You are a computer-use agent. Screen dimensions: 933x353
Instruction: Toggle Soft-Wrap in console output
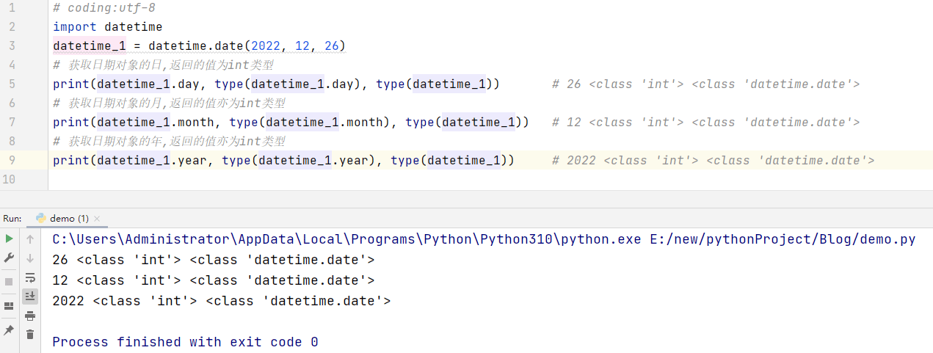coord(30,277)
